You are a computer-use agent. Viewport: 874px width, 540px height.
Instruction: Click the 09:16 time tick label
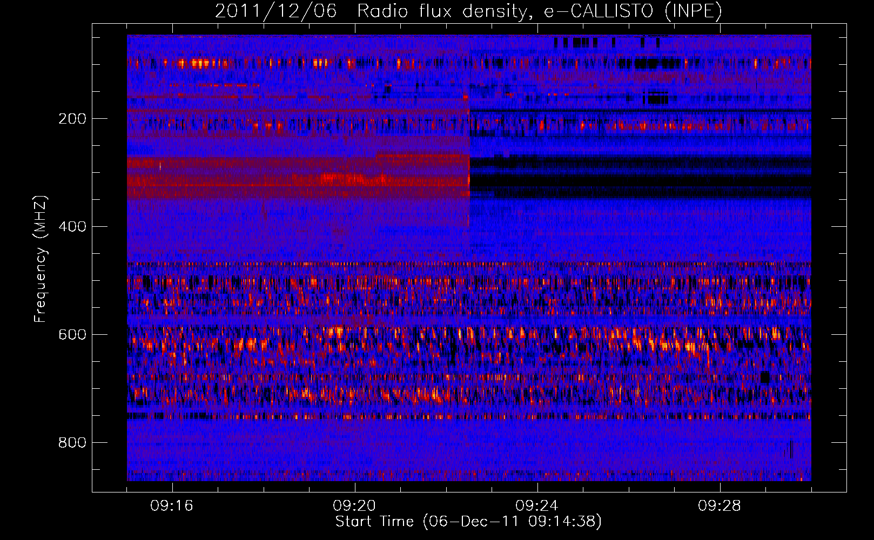tap(172, 506)
